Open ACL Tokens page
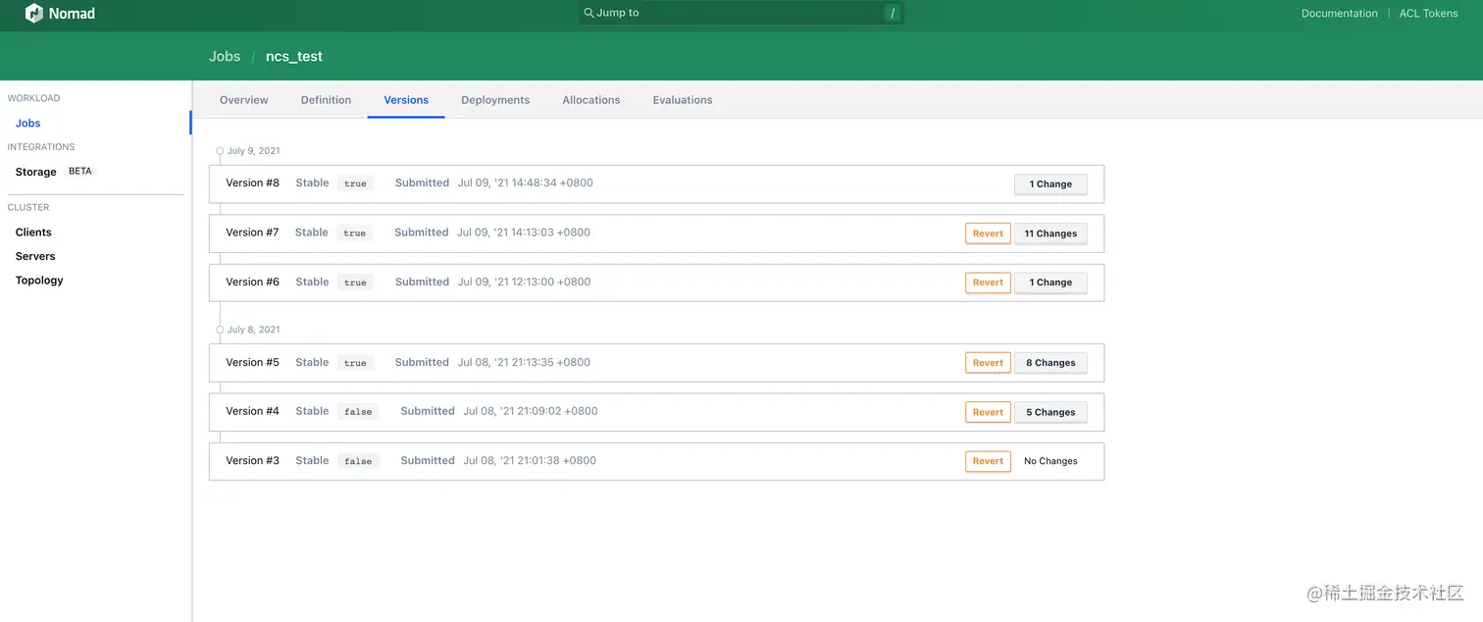This screenshot has width=1483, height=622. [1428, 14]
